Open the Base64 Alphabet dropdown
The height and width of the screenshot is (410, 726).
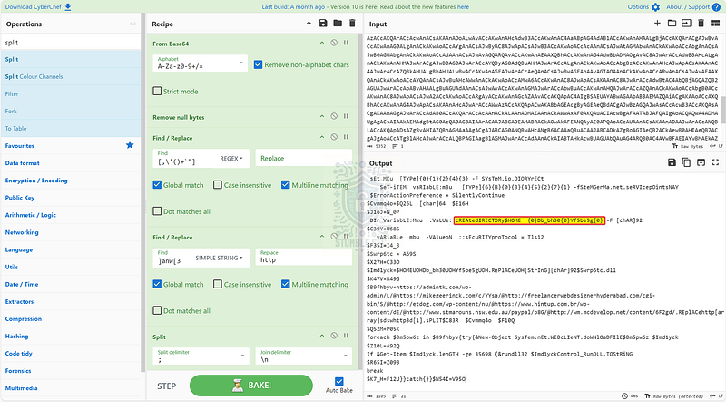click(200, 63)
